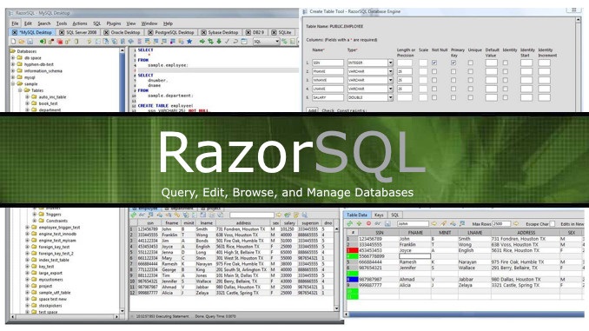This screenshot has height=331, width=589.
Task: Check Identity for the SSN column
Action: (x=506, y=63)
